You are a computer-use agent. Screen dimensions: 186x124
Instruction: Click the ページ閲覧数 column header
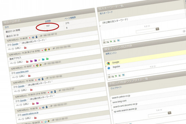coord(70,18)
